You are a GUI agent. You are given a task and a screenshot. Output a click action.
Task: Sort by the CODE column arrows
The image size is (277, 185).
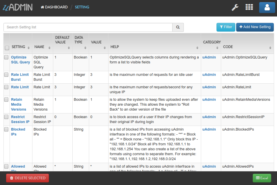(x=270, y=48)
